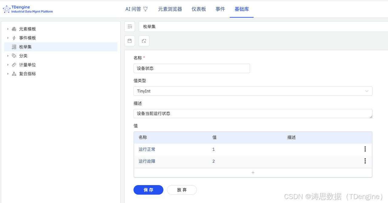The image size is (388, 203).
Task: Expand the 分类 tree node
Action: coord(8,56)
